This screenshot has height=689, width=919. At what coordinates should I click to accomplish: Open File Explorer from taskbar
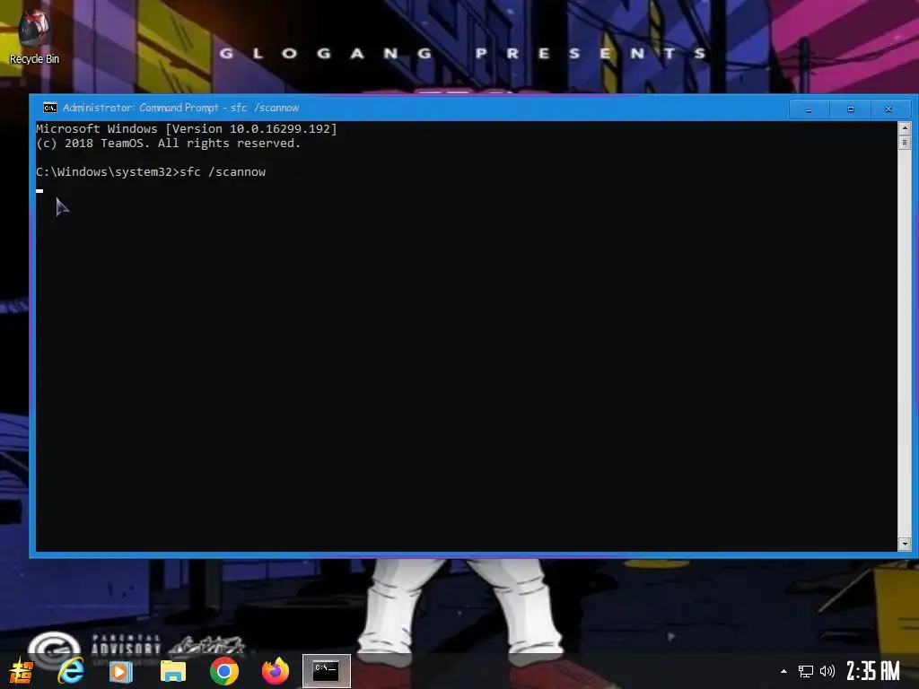[x=173, y=671]
